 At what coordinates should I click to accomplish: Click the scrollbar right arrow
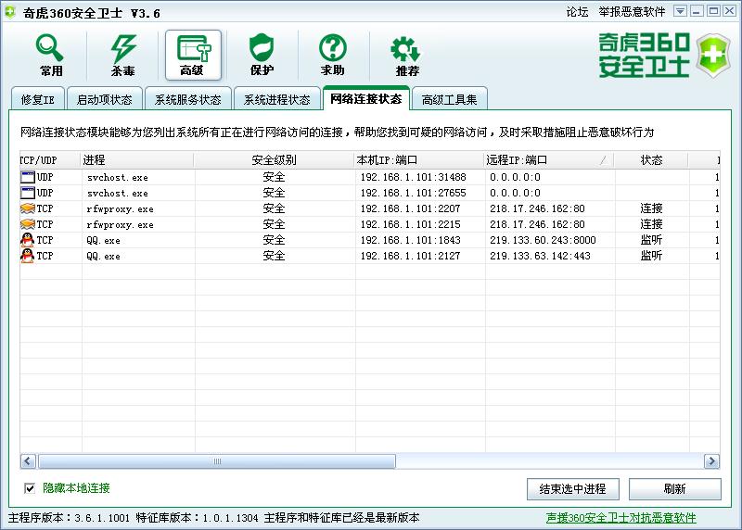click(711, 461)
